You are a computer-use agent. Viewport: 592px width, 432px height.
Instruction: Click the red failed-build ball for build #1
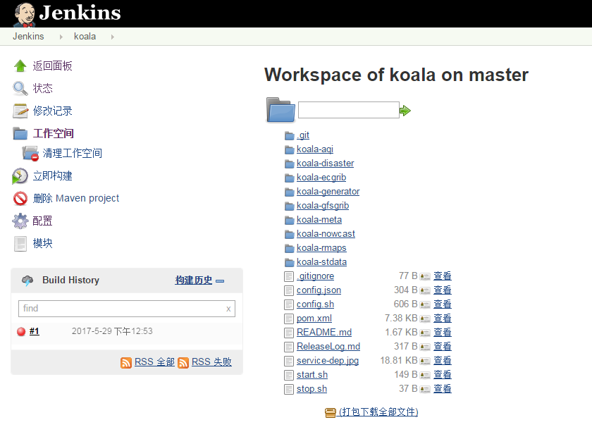click(x=21, y=331)
